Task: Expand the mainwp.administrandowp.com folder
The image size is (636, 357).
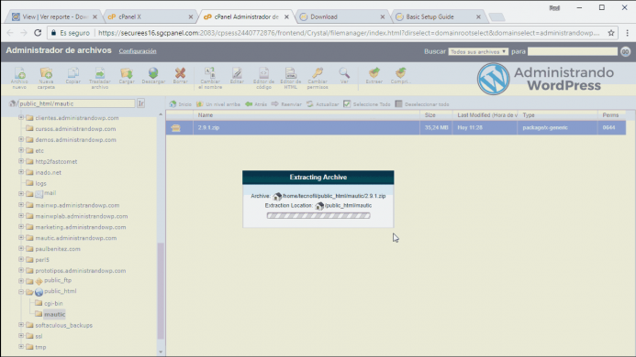Action: point(21,205)
